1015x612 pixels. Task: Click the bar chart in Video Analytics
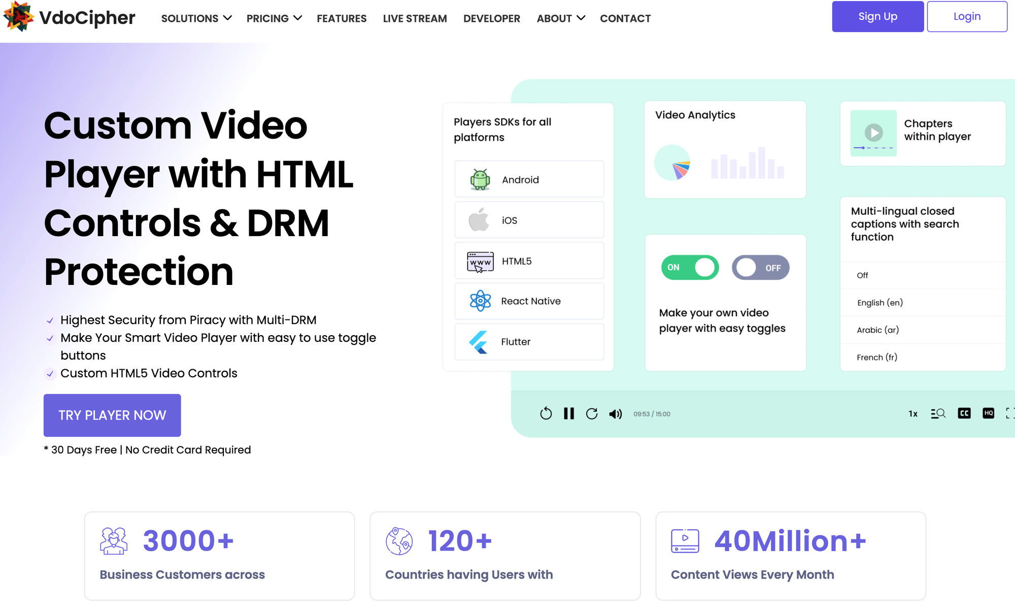[747, 163]
